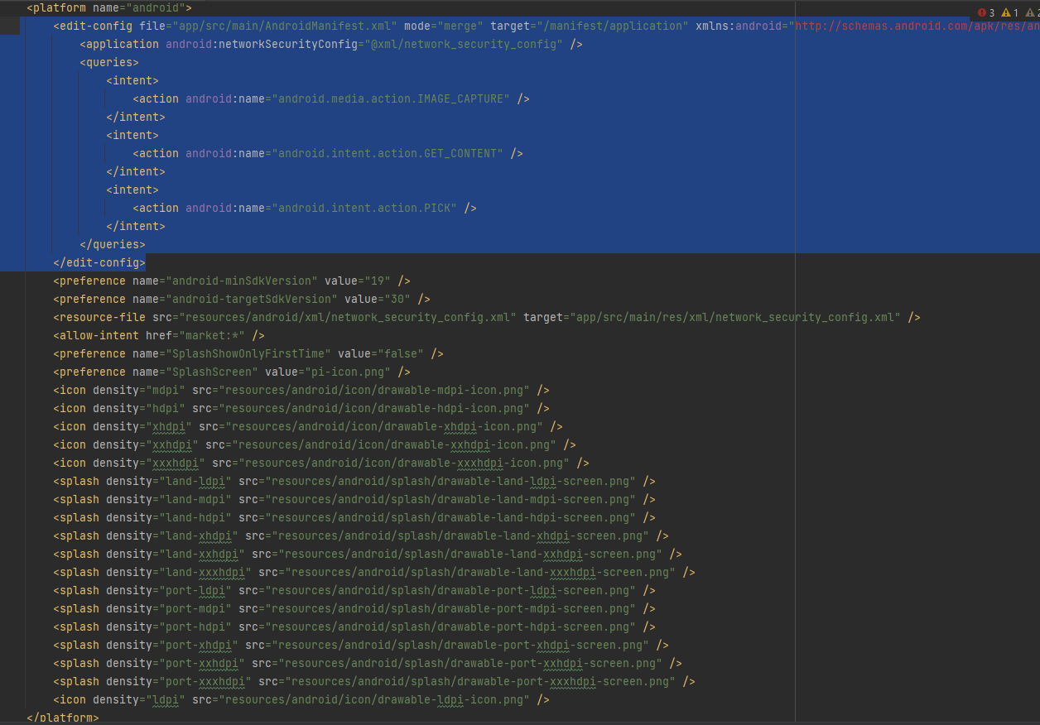Screen dimensions: 1040x725
Task: Click the mode="merge" attribute
Action: [443, 26]
